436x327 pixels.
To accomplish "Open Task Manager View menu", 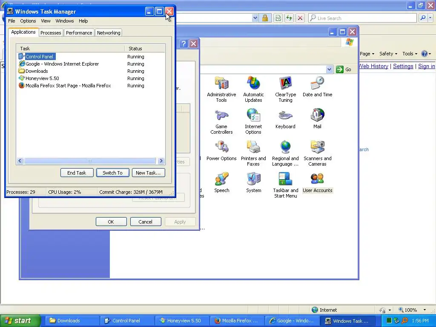I will [x=46, y=21].
